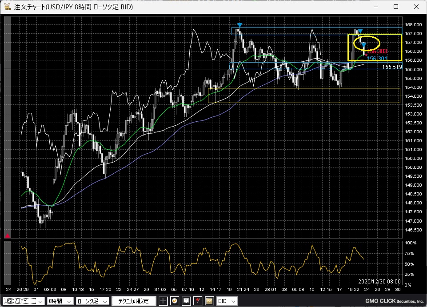Toggle the crosshair cursor icon
Viewport: 427px width, 307px height.
pos(163,301)
